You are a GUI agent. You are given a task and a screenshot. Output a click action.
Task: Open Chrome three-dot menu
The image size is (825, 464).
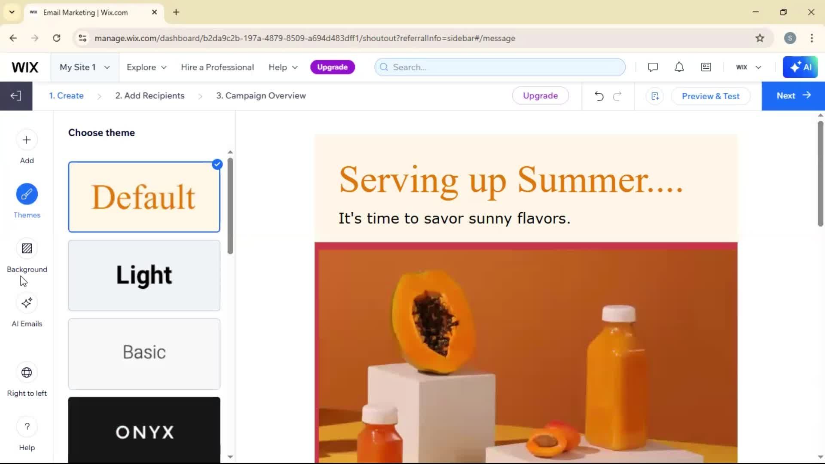pyautogui.click(x=812, y=38)
